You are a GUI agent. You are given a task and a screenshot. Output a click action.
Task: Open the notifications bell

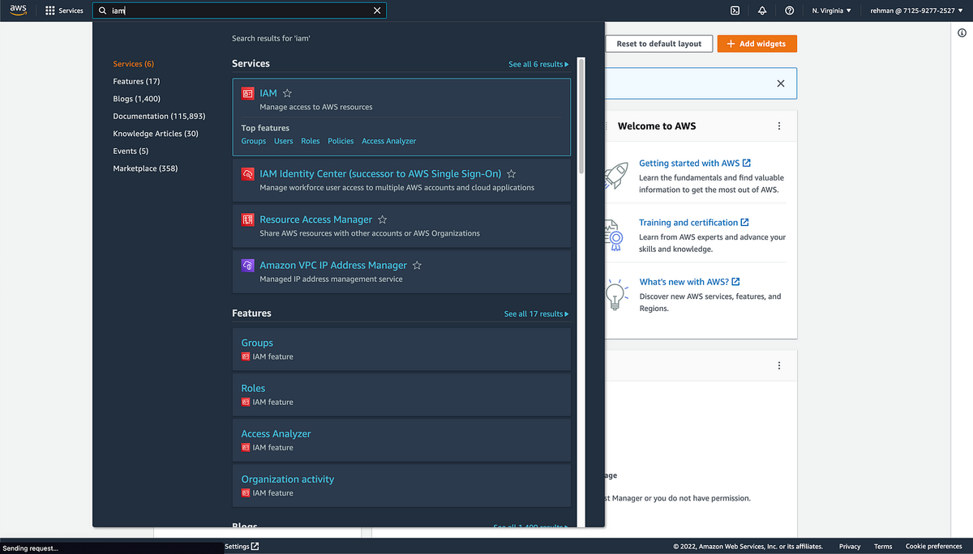click(762, 11)
